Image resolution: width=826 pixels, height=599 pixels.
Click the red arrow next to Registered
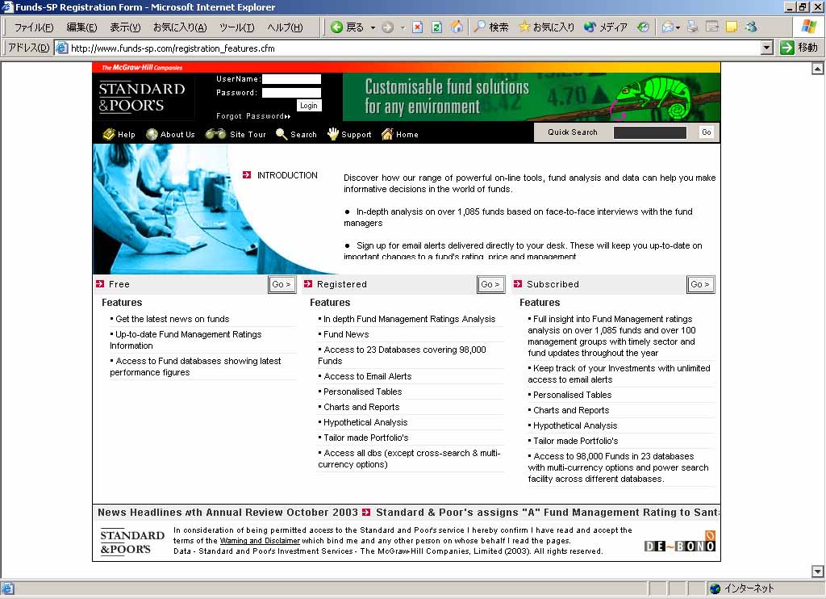[308, 284]
